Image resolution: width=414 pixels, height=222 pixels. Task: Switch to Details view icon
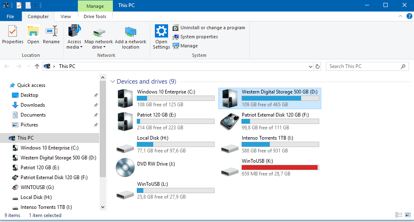(x=399, y=215)
